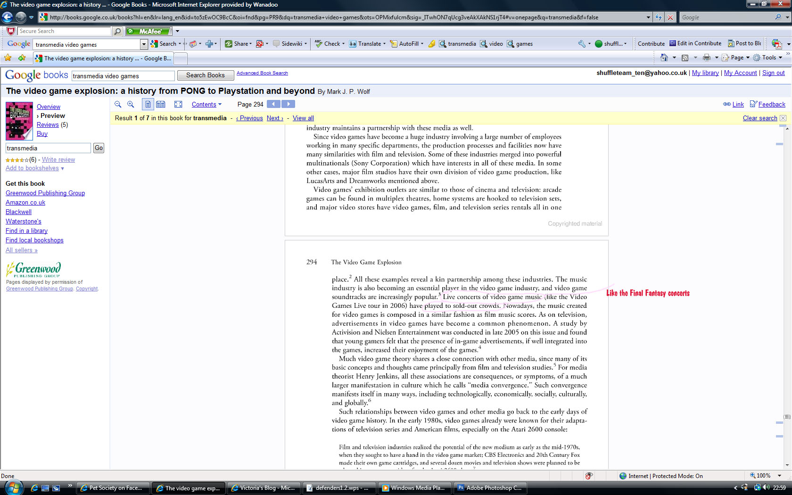Image resolution: width=792 pixels, height=495 pixels.
Task: Click the book cover thumbnail
Action: [19, 121]
